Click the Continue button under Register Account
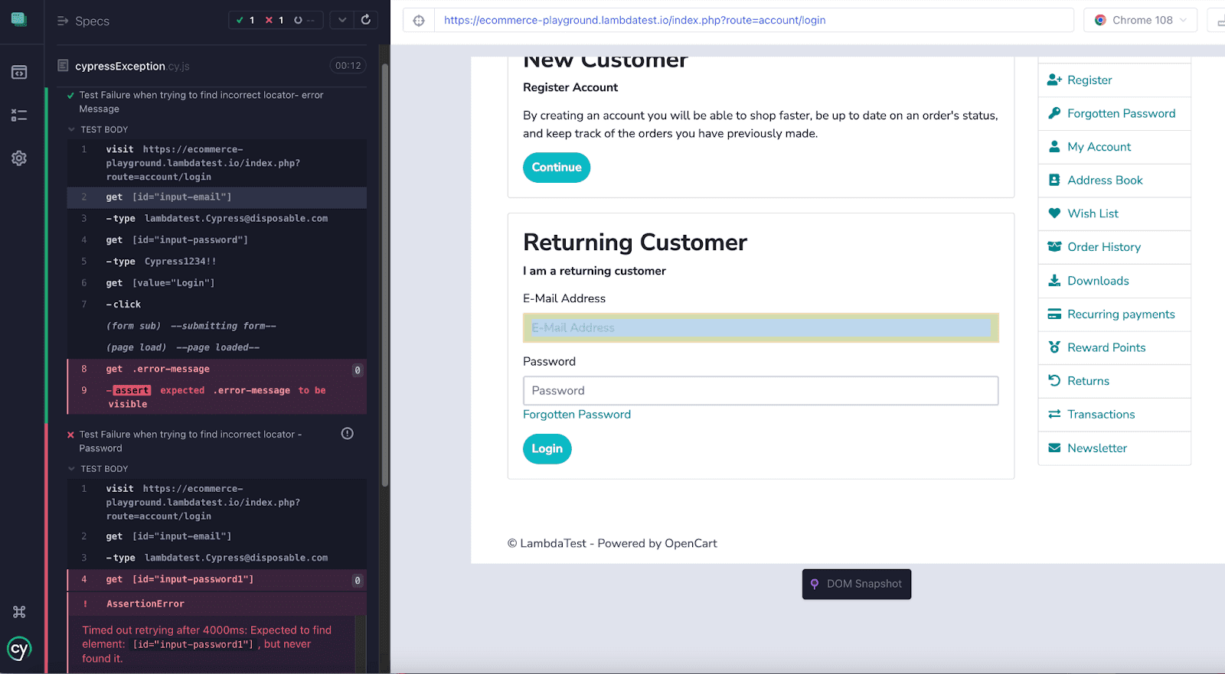Viewport: 1225px width, 674px height. pos(557,168)
